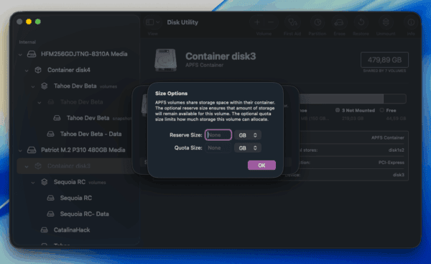
Task: Collapse the HFM256GDJTNG-8310A Media disk
Action: point(20,54)
